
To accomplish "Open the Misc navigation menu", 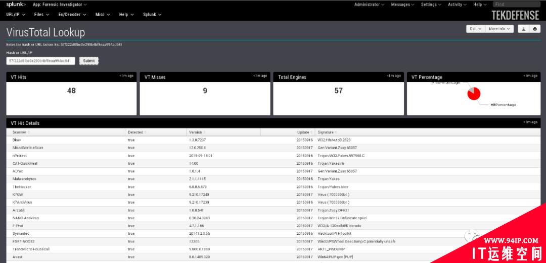I will tap(103, 15).
